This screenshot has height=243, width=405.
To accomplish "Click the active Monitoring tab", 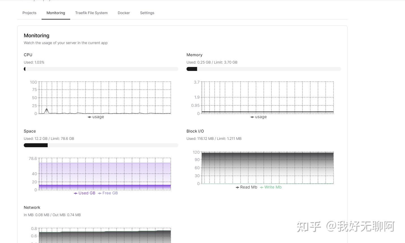I will [x=55, y=13].
